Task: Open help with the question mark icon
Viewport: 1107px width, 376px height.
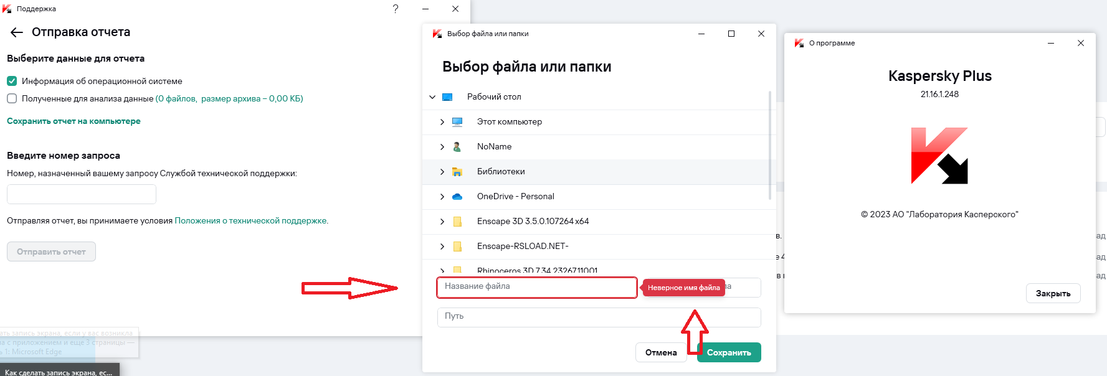Action: pyautogui.click(x=396, y=9)
